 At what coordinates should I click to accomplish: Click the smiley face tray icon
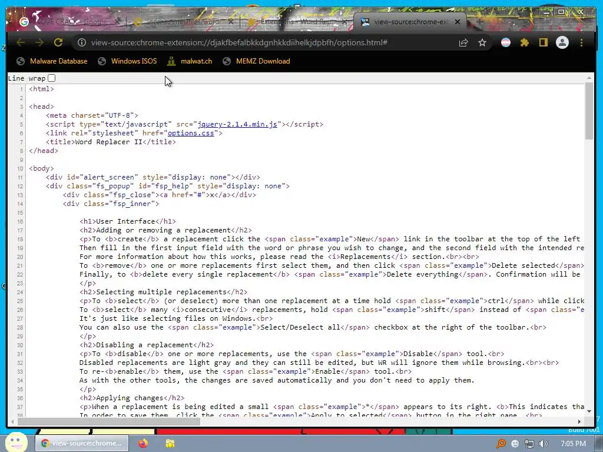(515, 444)
